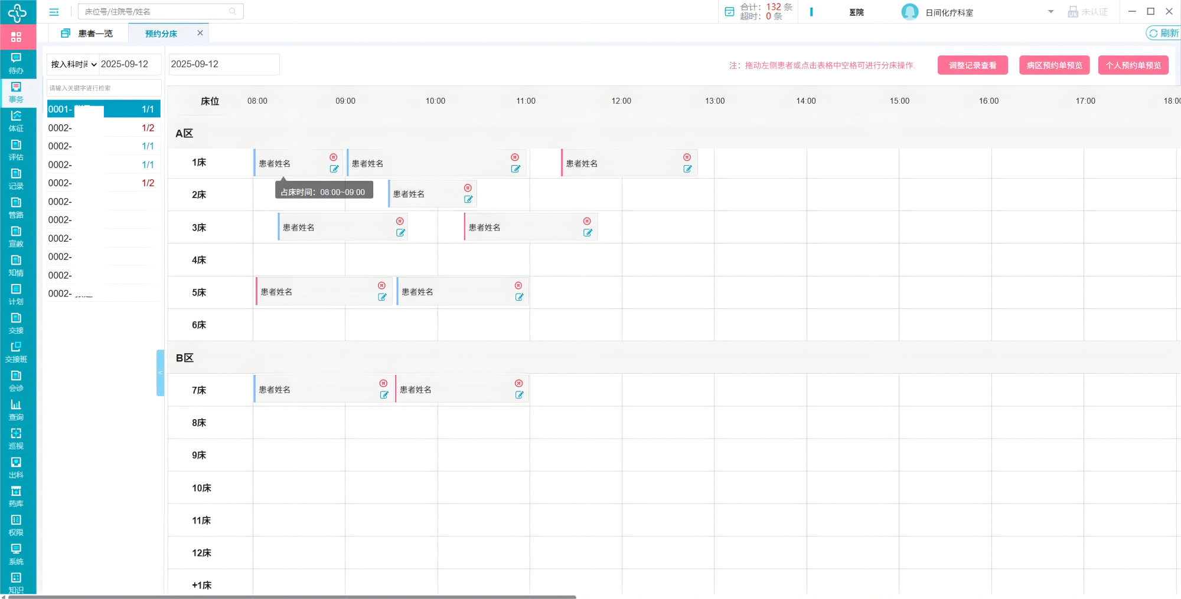Toggle the hamburger menu icon at top

(54, 12)
